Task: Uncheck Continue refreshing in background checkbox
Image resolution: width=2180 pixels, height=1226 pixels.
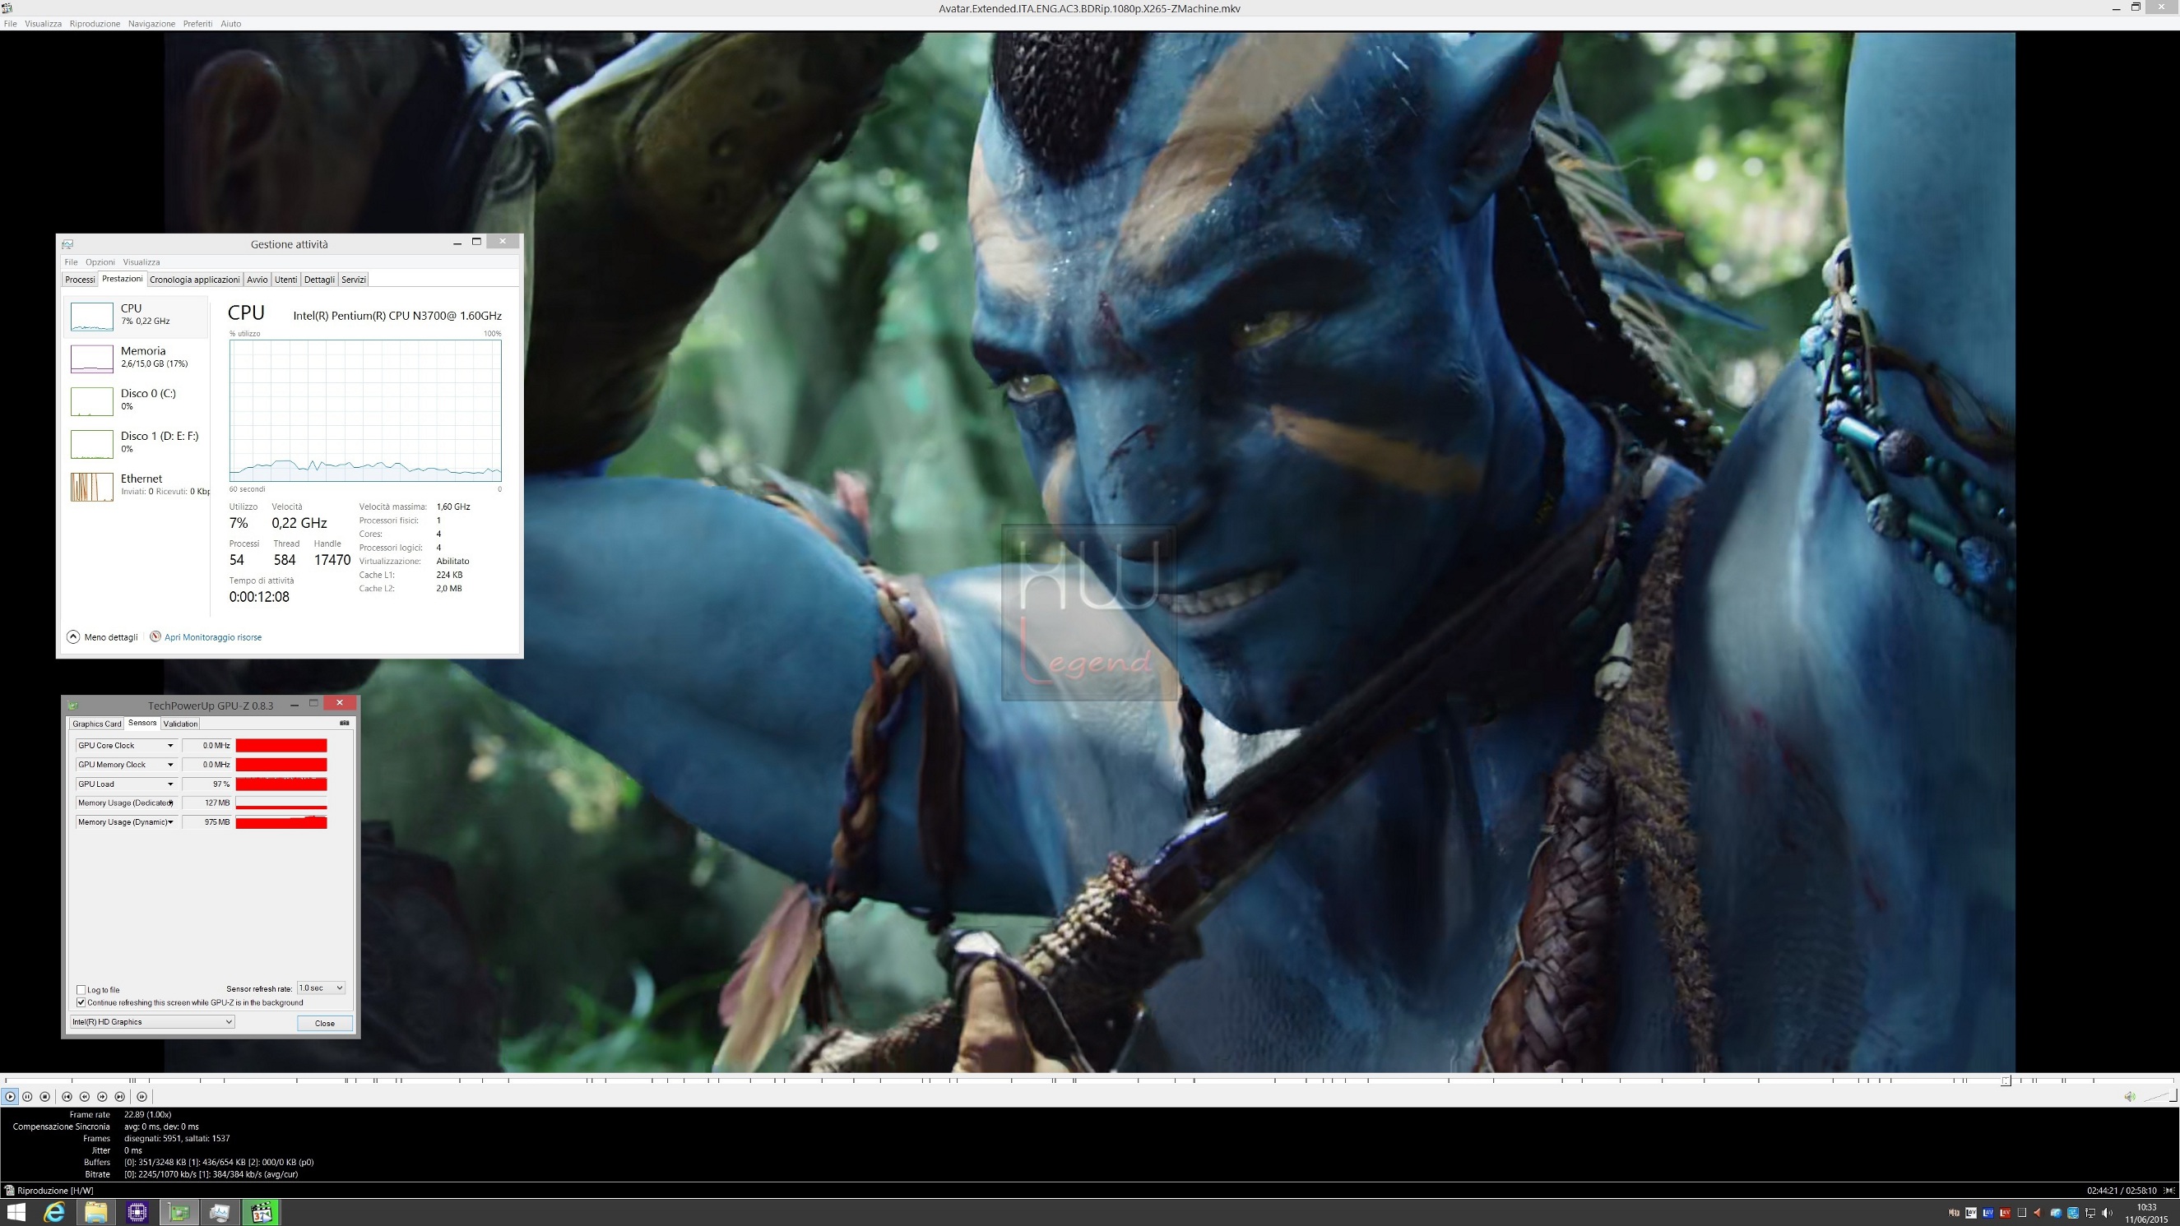Action: 81,1002
